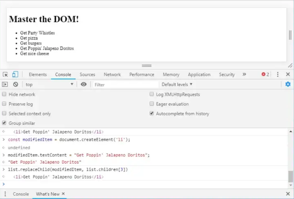
Task: Switch to the Elements tab
Action: (x=38, y=74)
